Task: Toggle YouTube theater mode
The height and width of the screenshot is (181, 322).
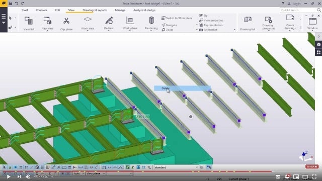Action: pos(305,176)
